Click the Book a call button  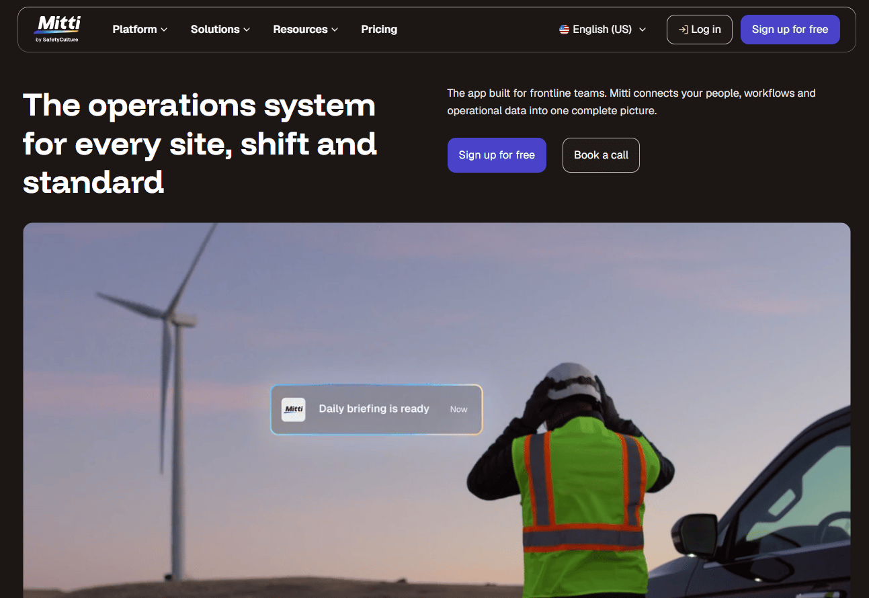[x=601, y=155]
